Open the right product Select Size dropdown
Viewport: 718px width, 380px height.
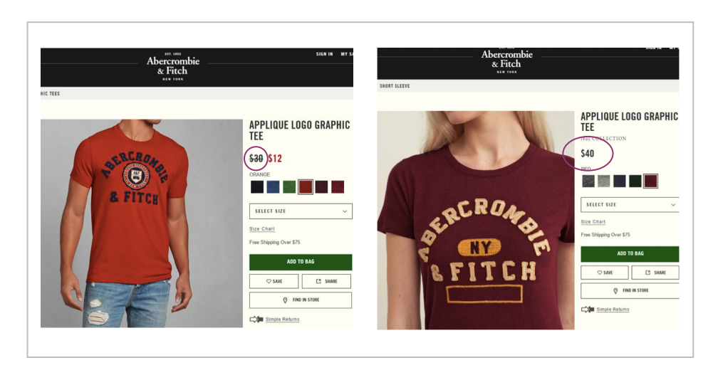point(630,204)
